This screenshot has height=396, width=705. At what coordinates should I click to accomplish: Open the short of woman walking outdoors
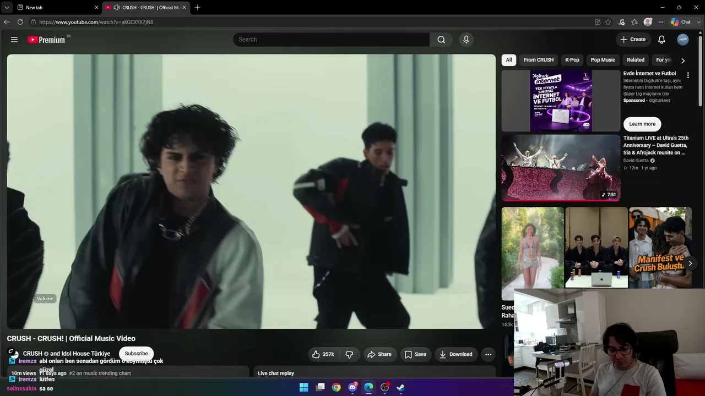coord(533,253)
